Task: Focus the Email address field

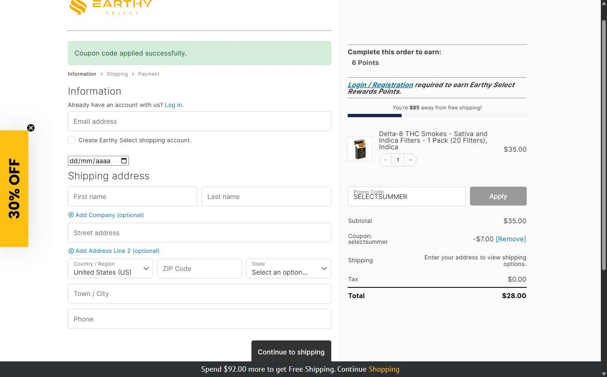Action: click(x=200, y=121)
